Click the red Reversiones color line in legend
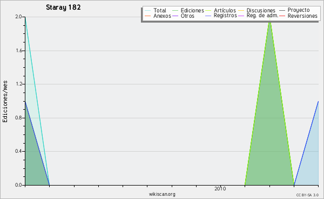This screenshot has width=324, height=199. [x=282, y=16]
